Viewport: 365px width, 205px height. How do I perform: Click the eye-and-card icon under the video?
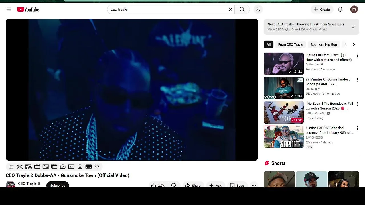pos(28,167)
